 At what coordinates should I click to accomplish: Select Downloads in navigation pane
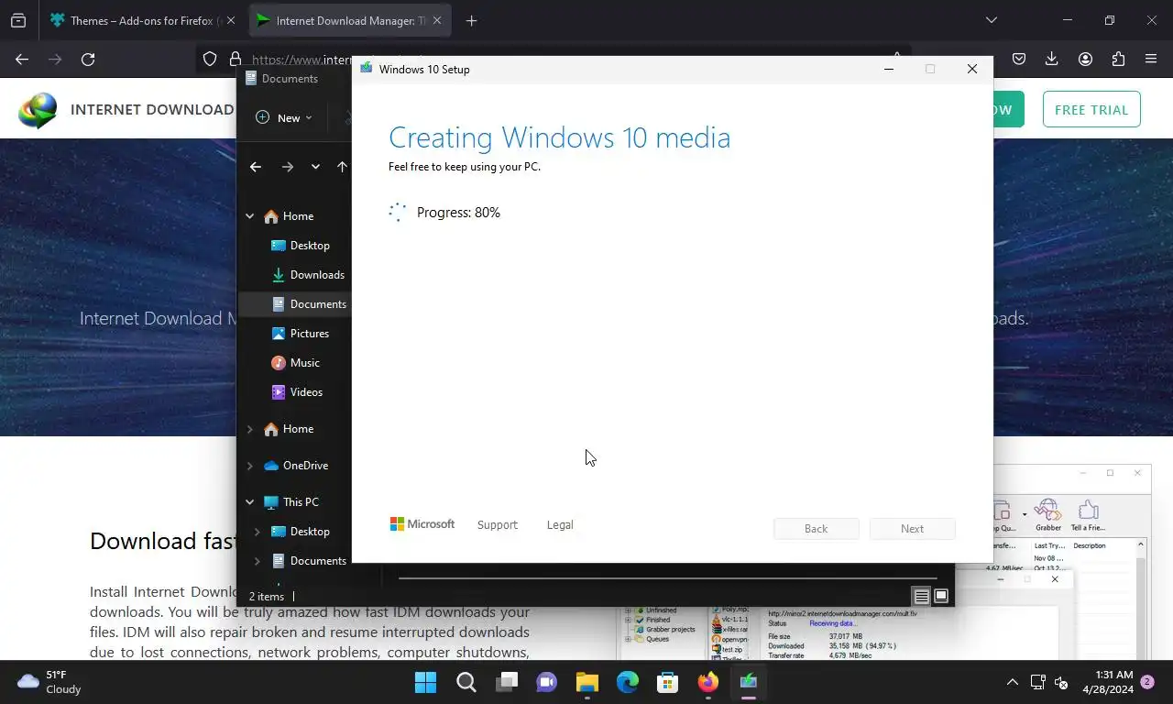[x=307, y=275]
